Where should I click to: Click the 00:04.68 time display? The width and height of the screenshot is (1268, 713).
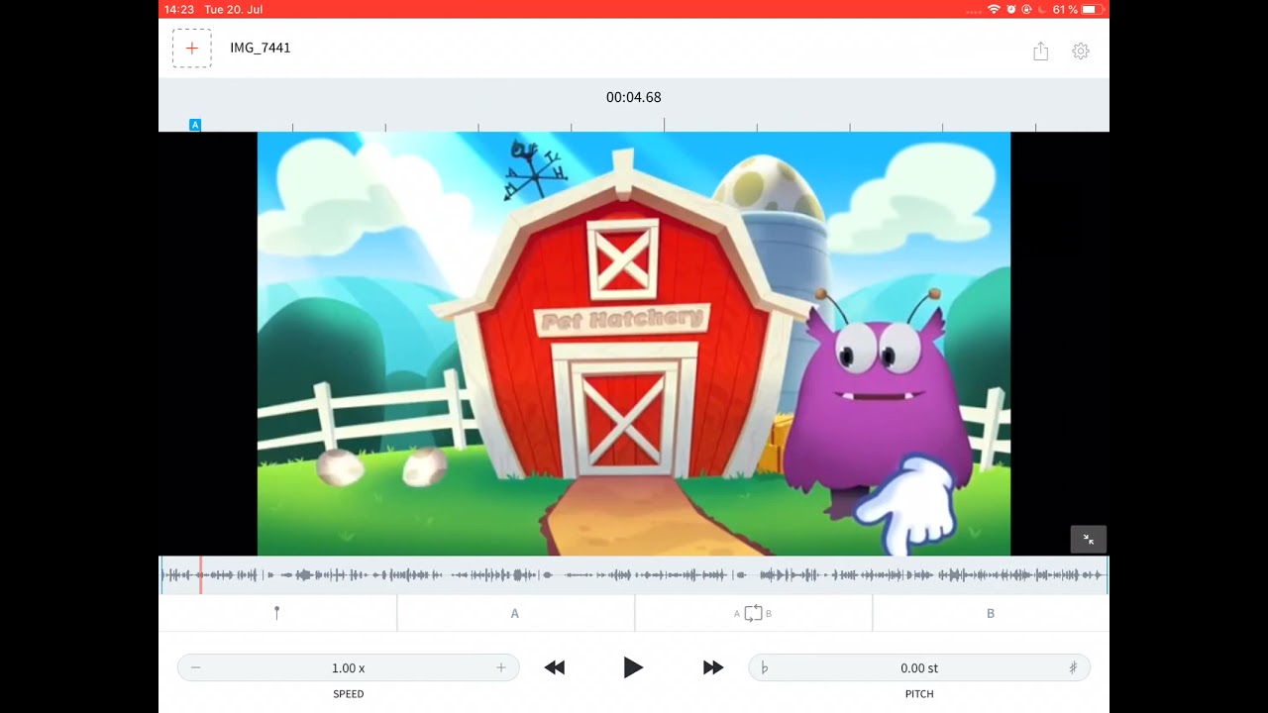click(634, 97)
